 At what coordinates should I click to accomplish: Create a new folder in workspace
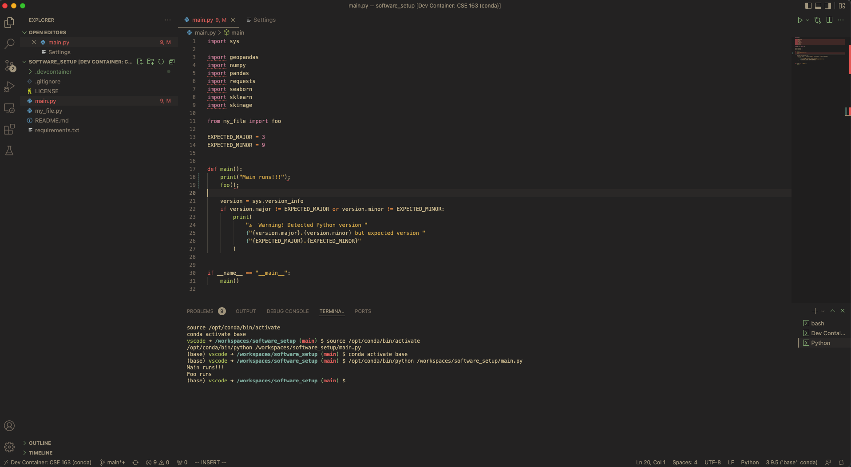[x=150, y=62]
